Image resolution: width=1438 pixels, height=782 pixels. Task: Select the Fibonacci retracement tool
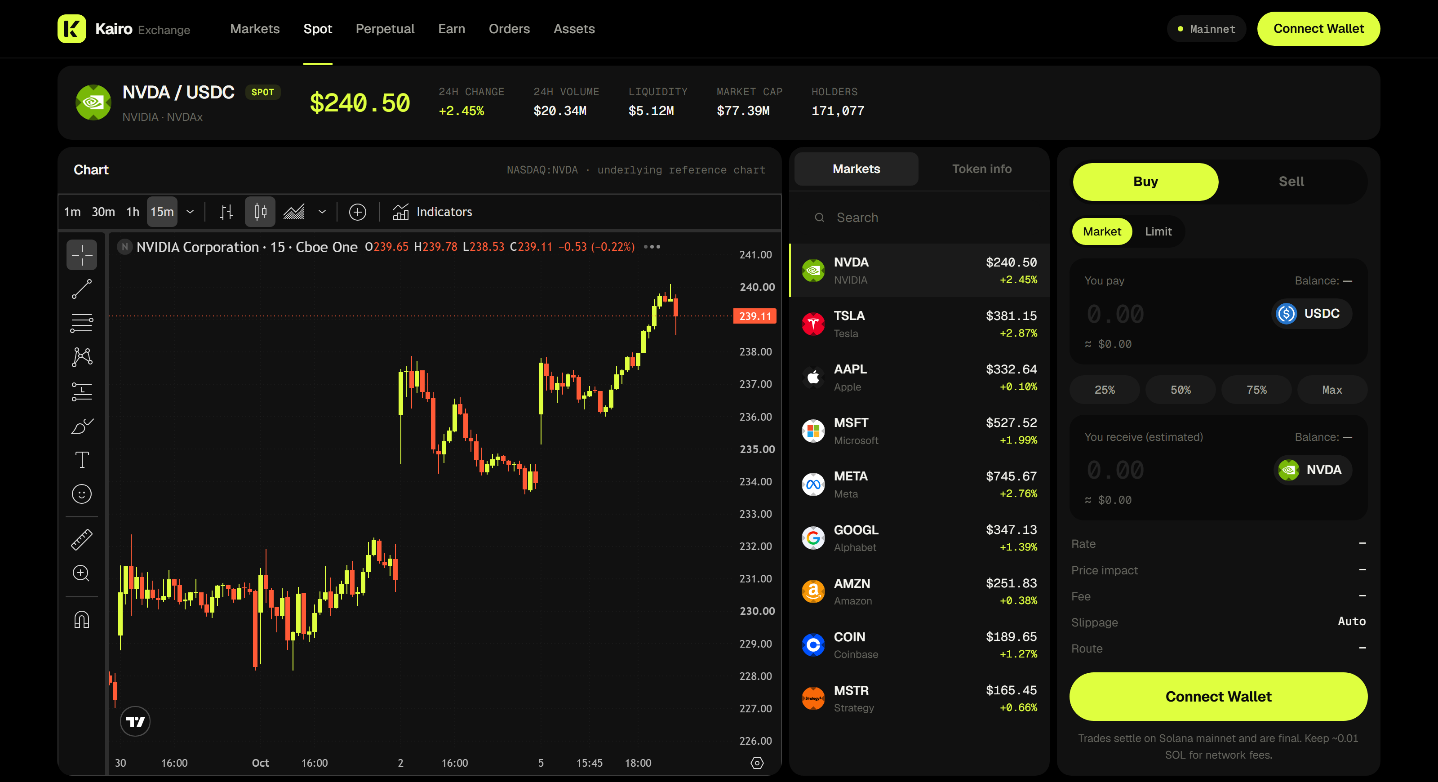pyautogui.click(x=81, y=323)
